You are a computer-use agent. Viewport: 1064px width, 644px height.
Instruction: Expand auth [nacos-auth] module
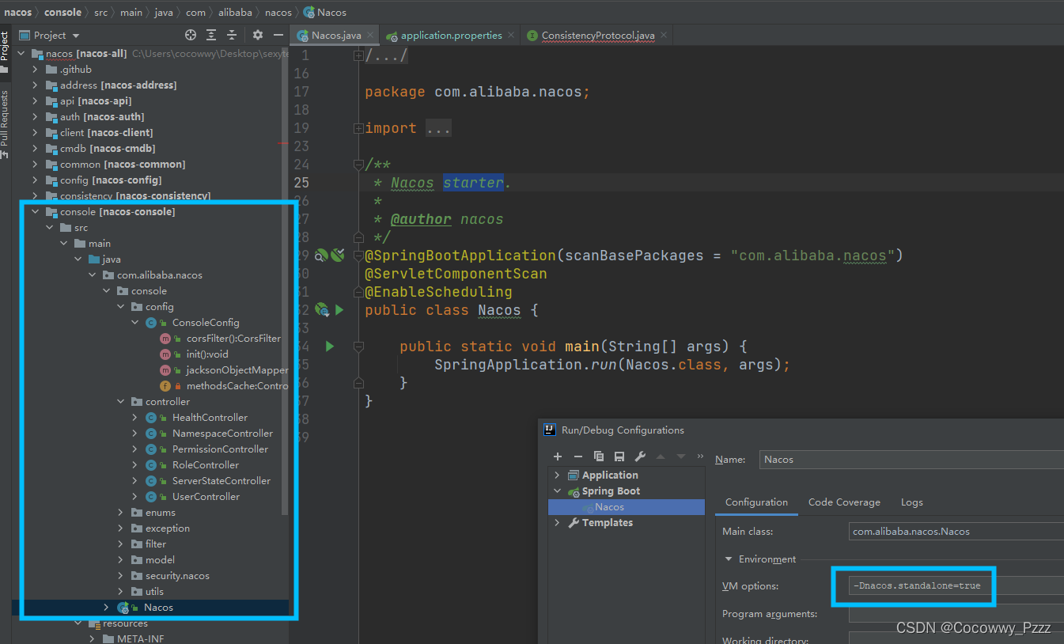pyautogui.click(x=35, y=117)
